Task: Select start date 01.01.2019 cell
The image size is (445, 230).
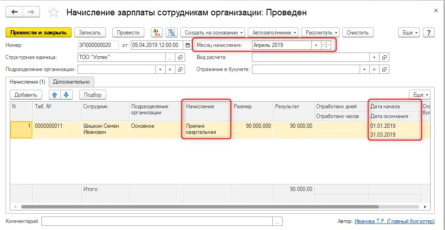Action: pyautogui.click(x=394, y=125)
